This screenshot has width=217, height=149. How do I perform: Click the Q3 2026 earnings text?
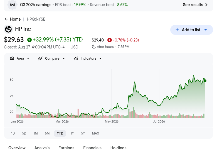[x=36, y=5]
